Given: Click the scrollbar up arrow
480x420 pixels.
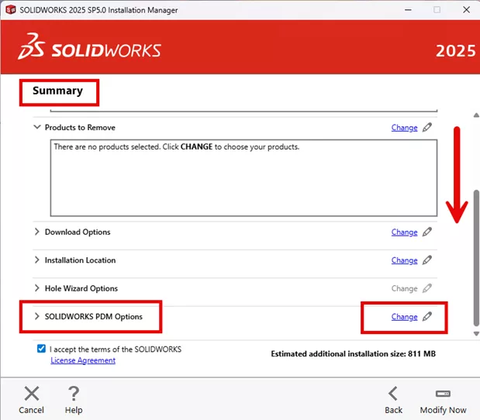Looking at the screenshot, I should pos(476,115).
